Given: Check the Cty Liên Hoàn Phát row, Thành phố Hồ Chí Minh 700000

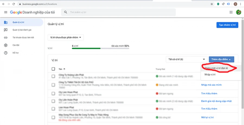Looking at the screenshot, I should click(x=53, y=101).
